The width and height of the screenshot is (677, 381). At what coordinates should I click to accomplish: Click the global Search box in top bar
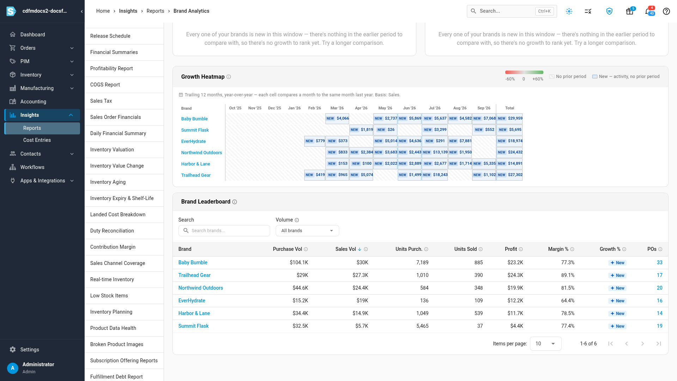tap(512, 11)
